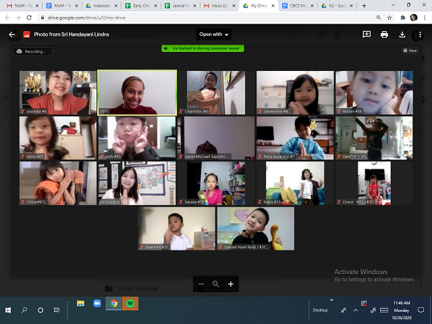
Task: Open more actions three-dot menu in preview
Action: tap(420, 34)
